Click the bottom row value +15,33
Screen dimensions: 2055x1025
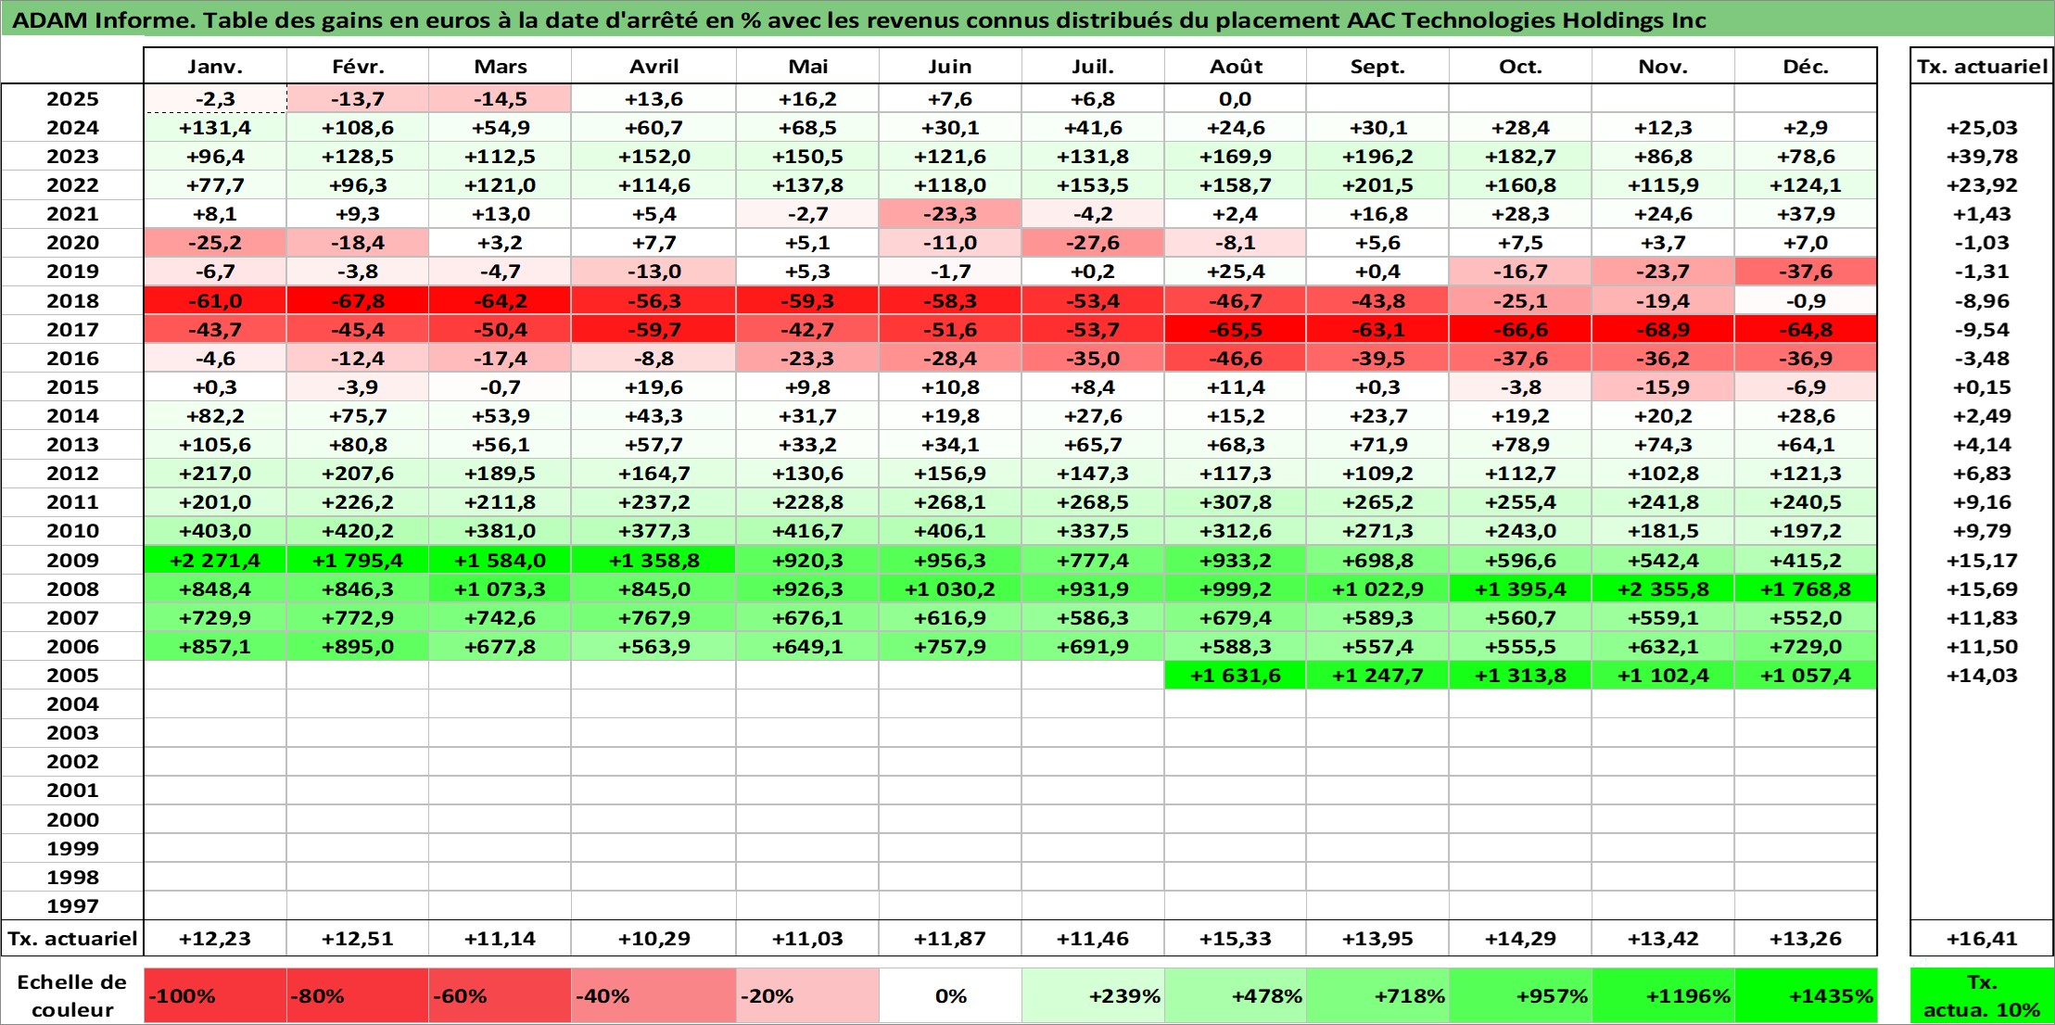[x=1236, y=939]
